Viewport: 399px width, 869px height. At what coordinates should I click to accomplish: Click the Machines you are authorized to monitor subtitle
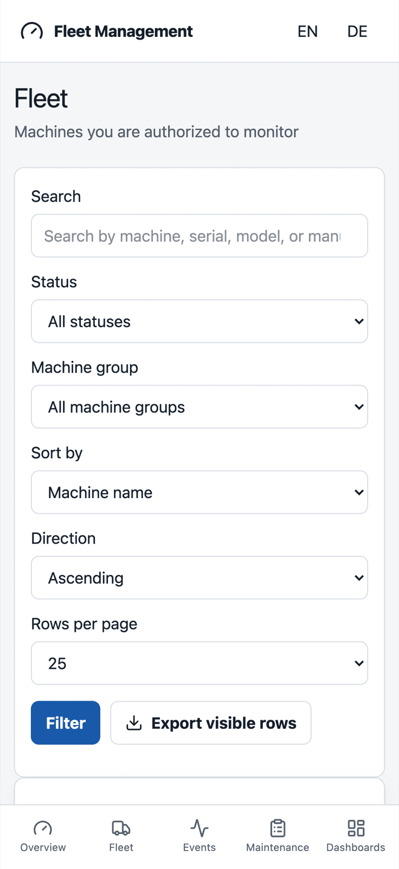coord(156,131)
